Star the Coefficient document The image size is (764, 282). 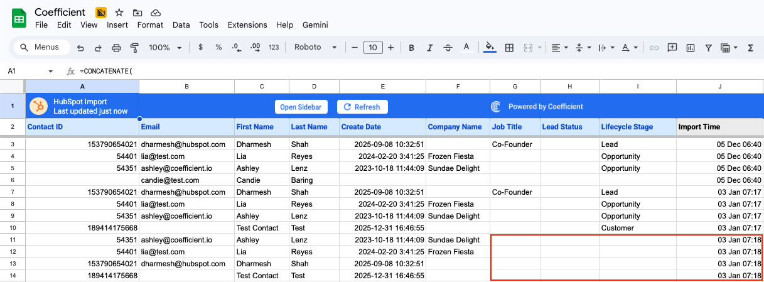119,13
